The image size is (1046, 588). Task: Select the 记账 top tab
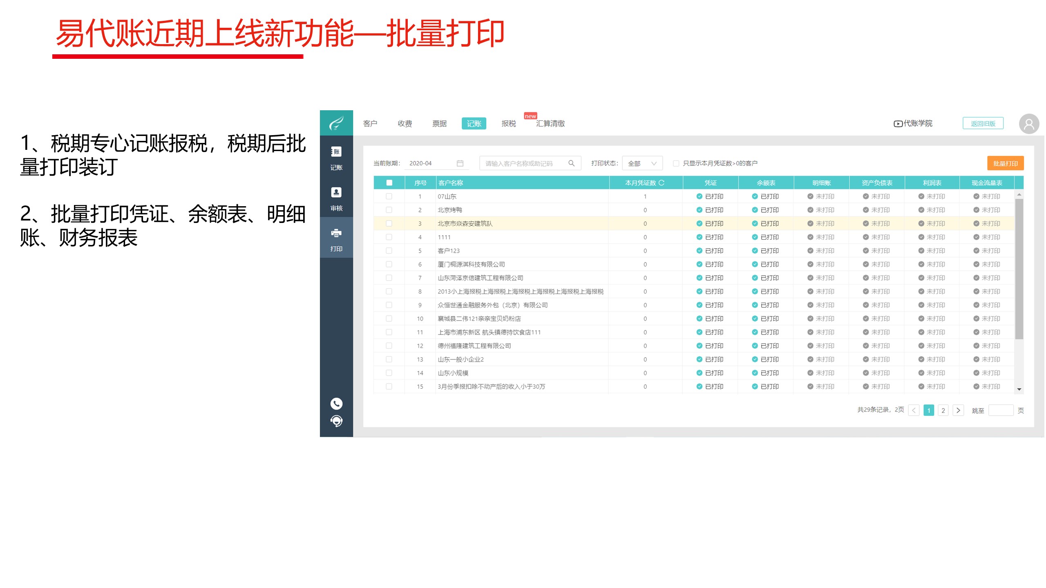(x=474, y=123)
